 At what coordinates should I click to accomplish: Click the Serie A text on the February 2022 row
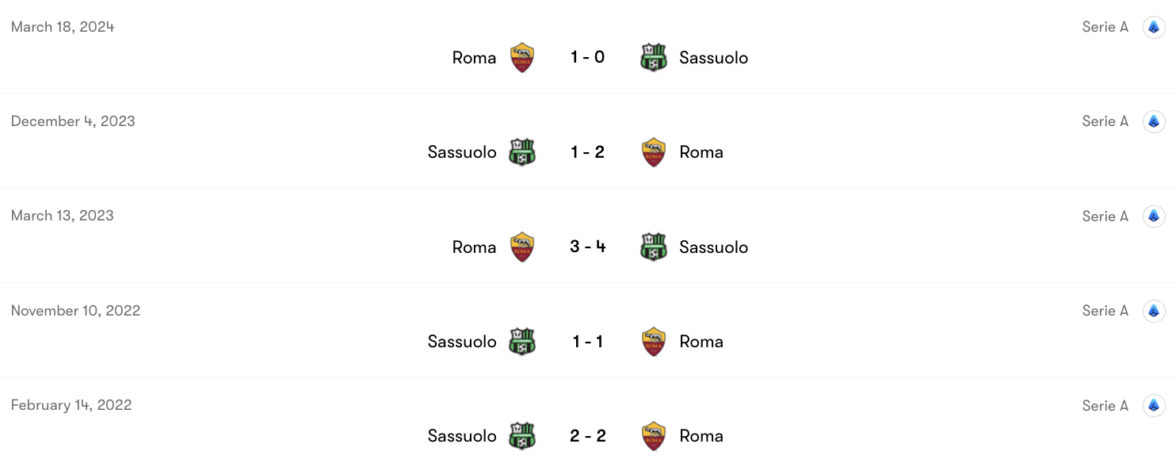[x=1105, y=405]
